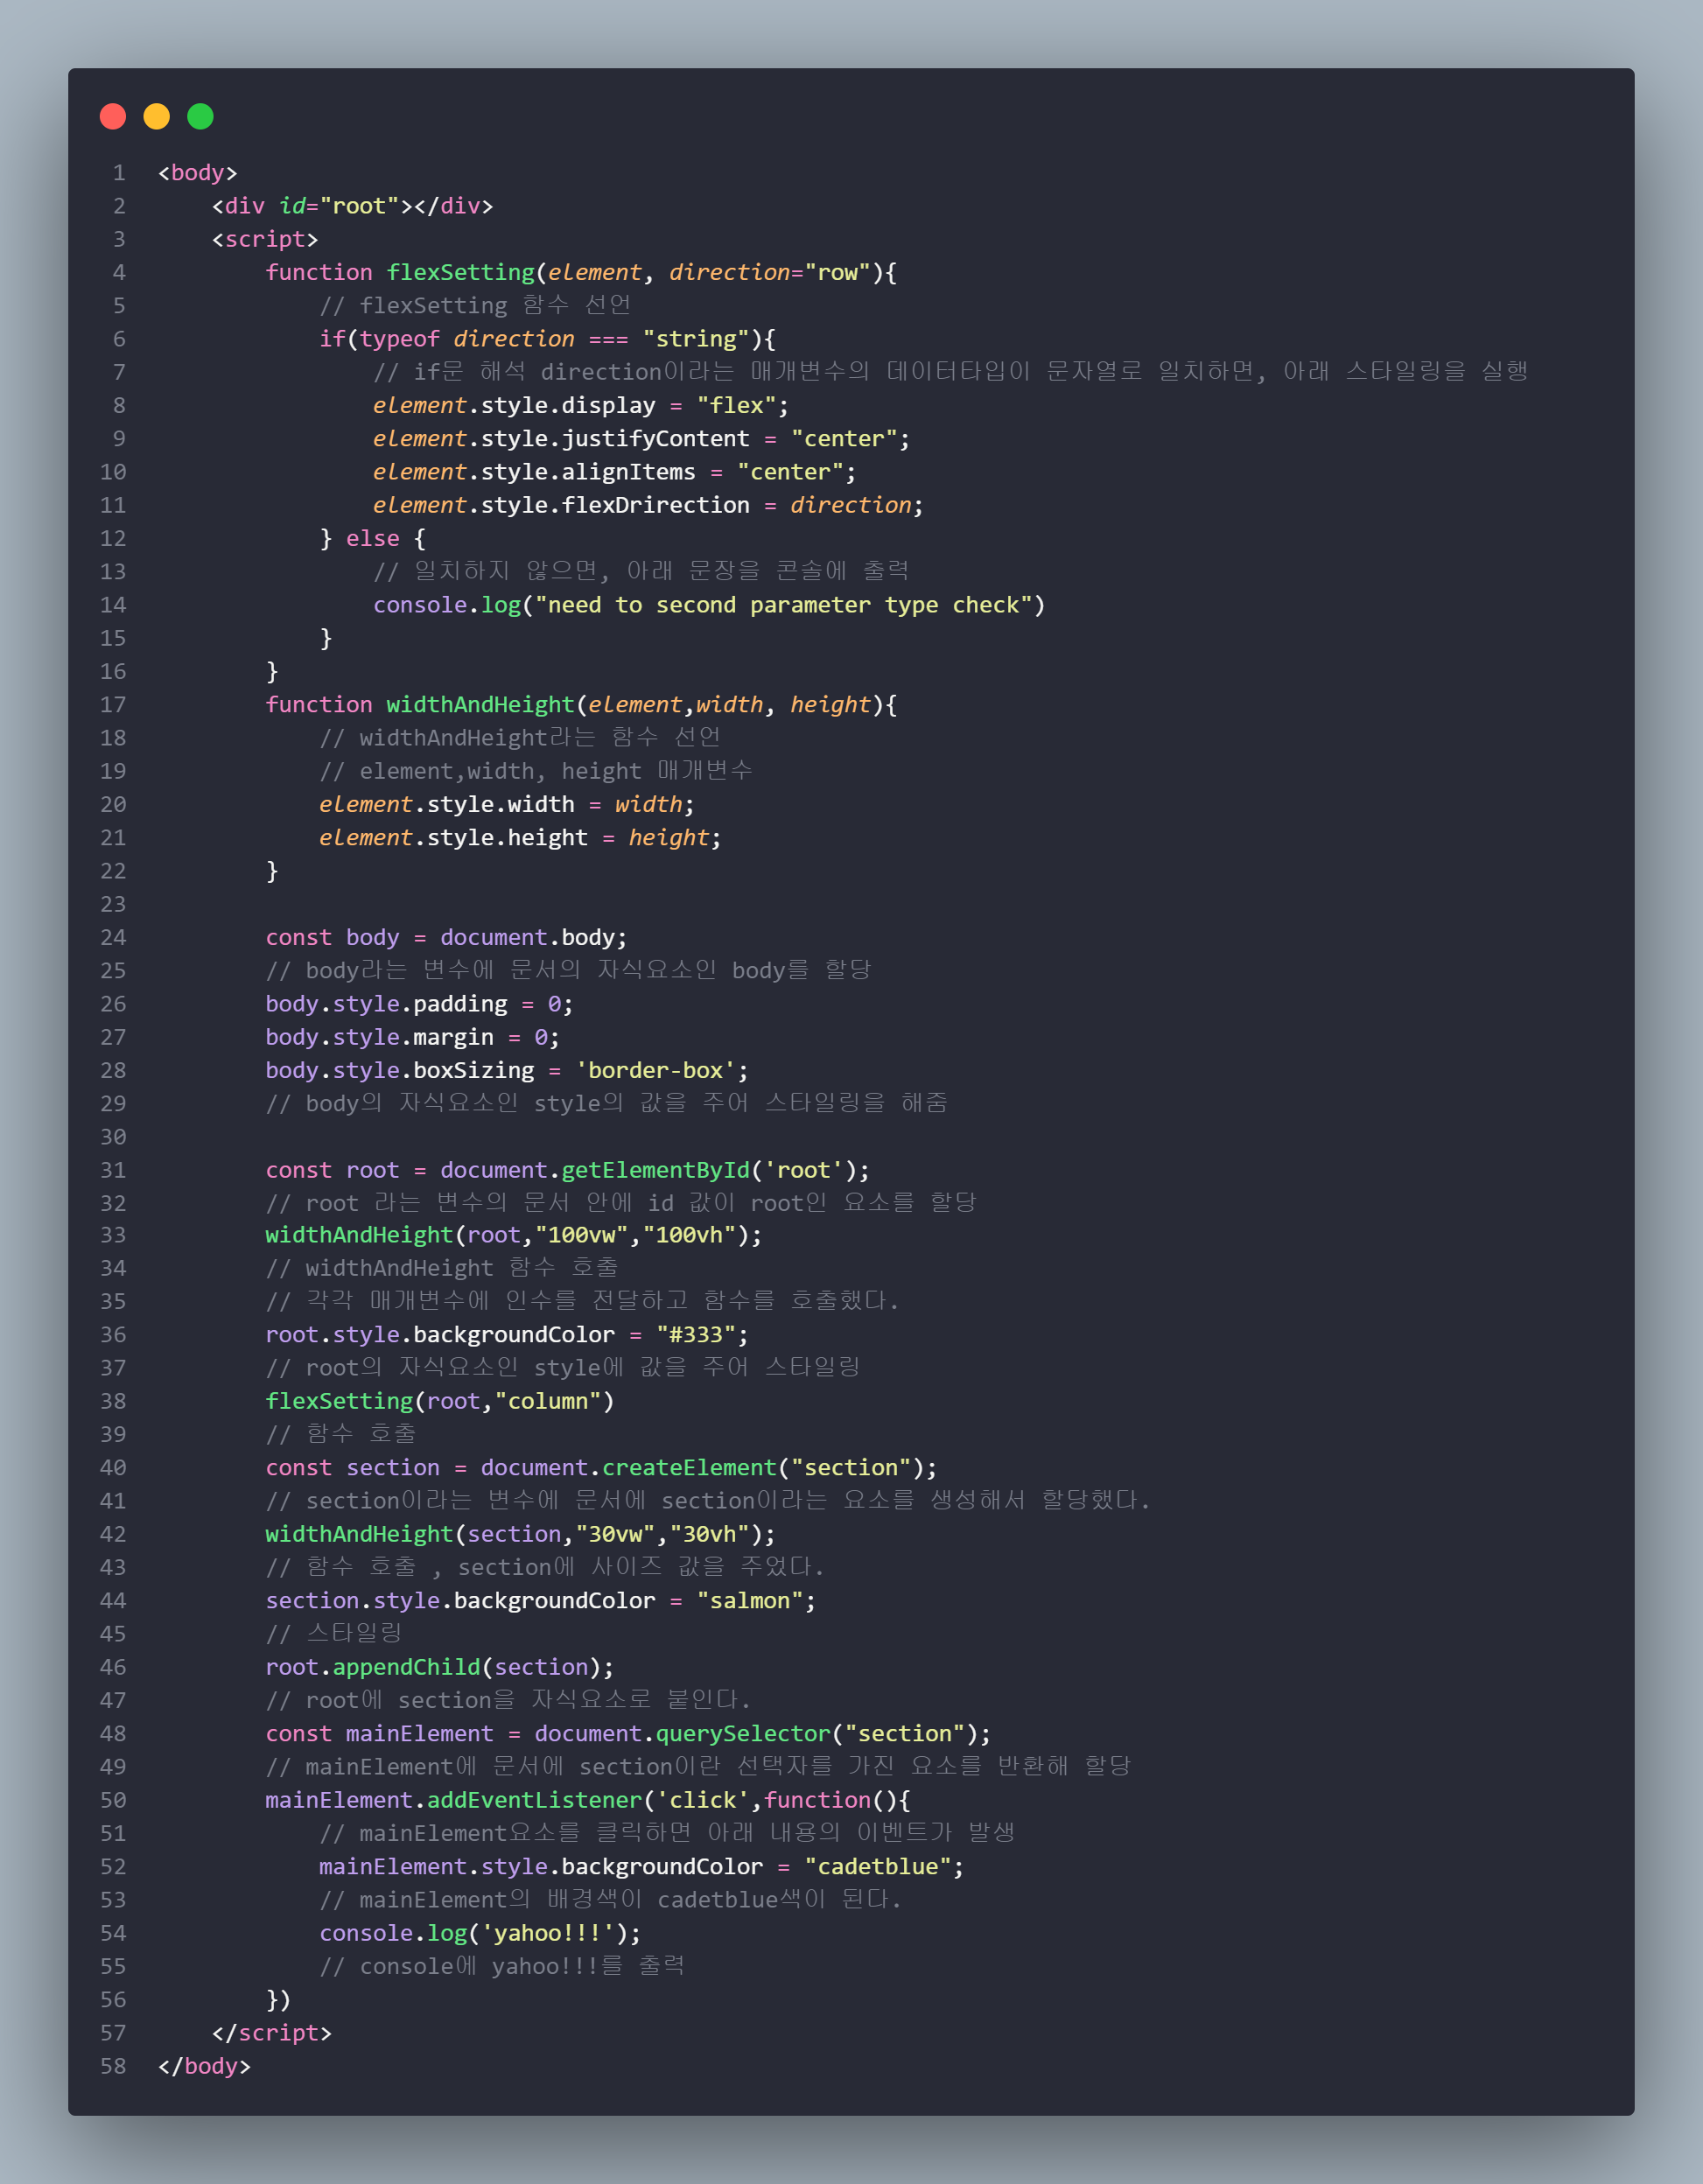Click "100vw" argument on line 33

point(582,1235)
